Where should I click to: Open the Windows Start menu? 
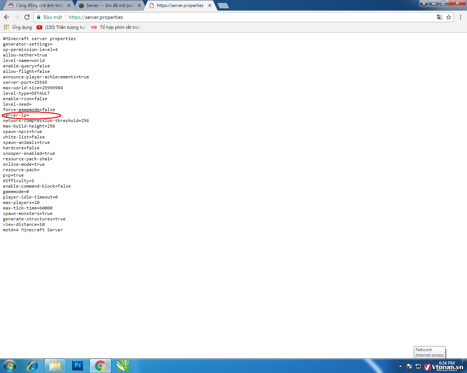(10, 366)
